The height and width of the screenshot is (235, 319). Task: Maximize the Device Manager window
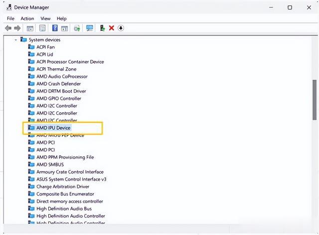pos(290,7)
